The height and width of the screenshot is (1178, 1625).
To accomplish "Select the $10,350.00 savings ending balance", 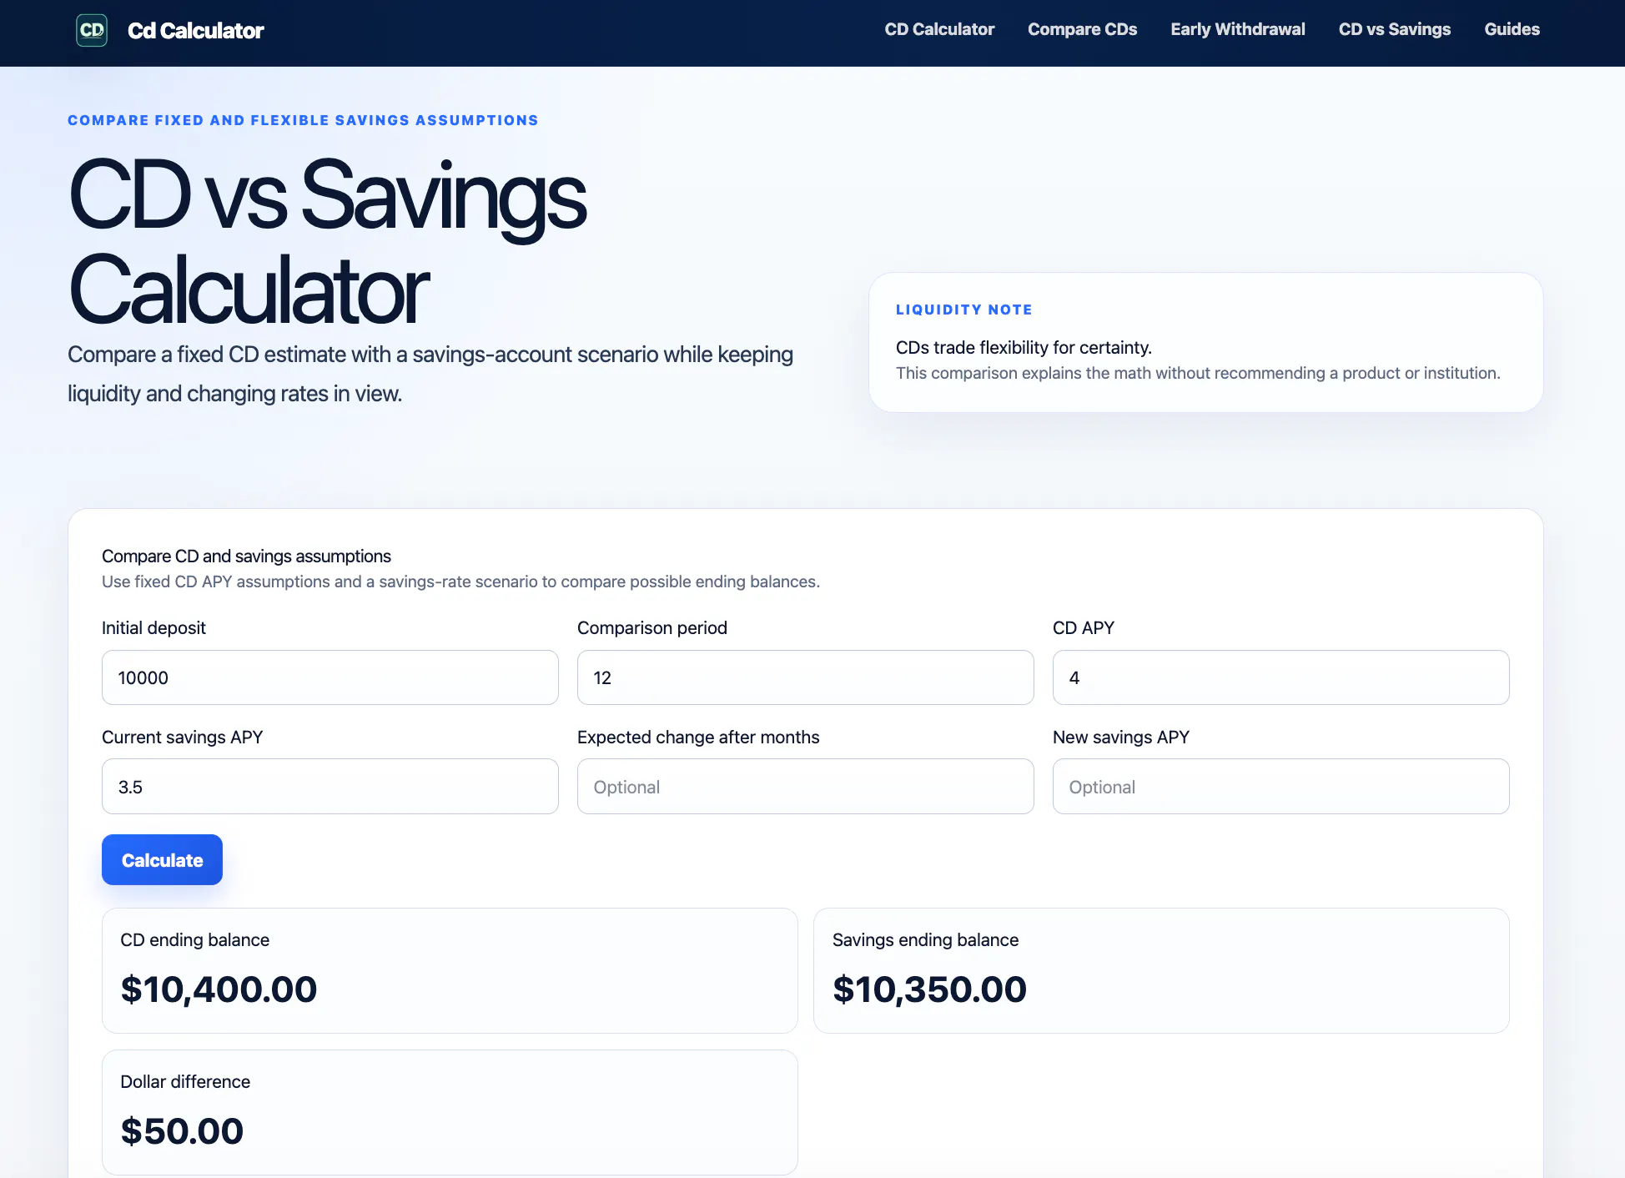I will [929, 989].
